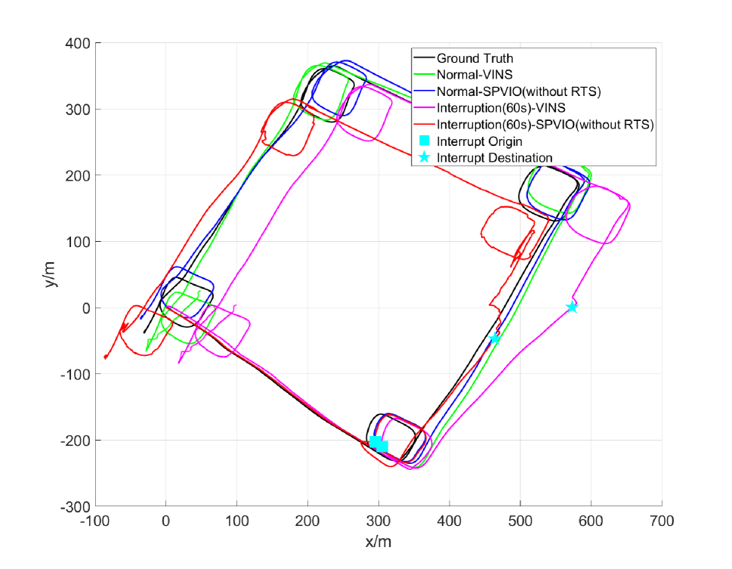Viewport: 732px width, 569px height.
Task: Select the cyan star at the magenta trajectory's end
Action: (x=572, y=307)
